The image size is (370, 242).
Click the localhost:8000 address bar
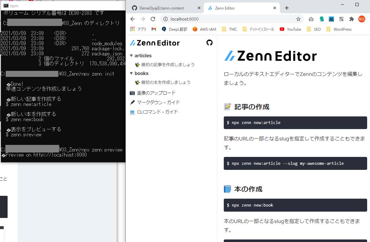coord(231,19)
